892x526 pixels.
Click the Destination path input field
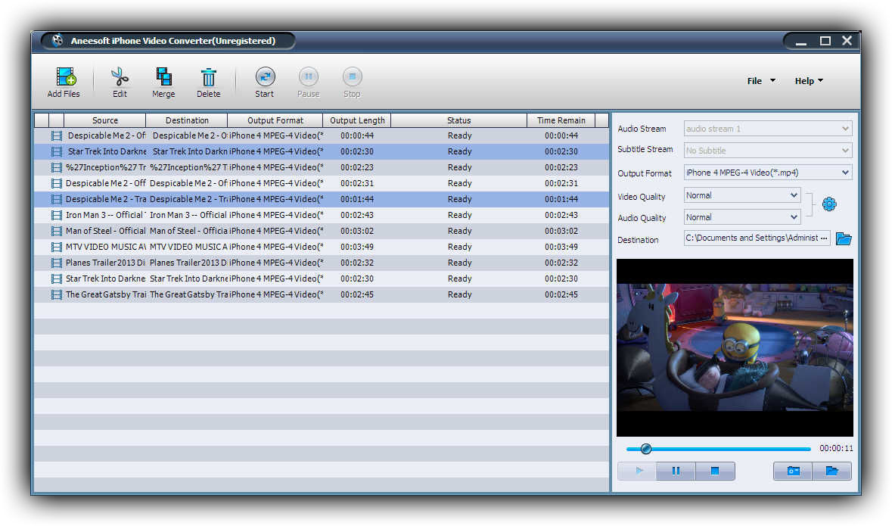757,238
